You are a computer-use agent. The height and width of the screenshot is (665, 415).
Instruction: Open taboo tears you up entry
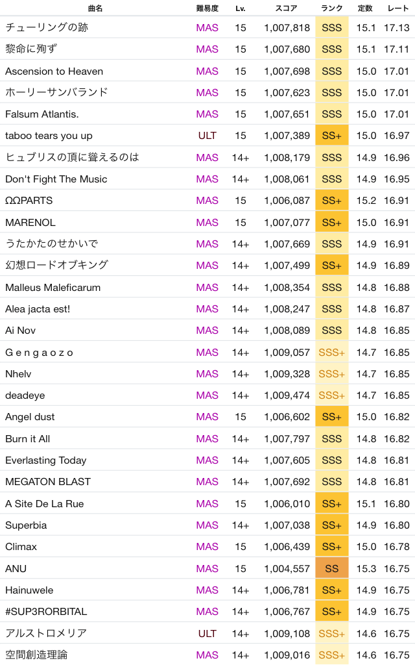tap(49, 136)
